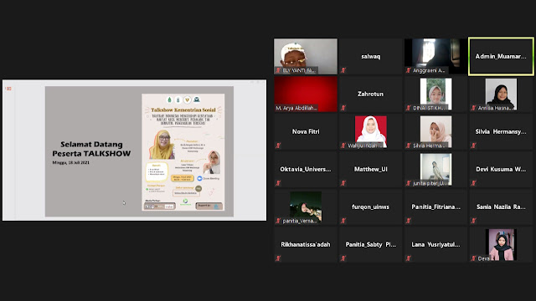
Task: Select participant name "Oktavia_Univers..."
Action: 306,169
